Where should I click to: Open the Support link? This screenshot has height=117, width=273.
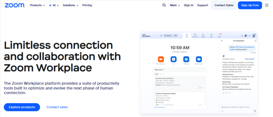pos(203,5)
